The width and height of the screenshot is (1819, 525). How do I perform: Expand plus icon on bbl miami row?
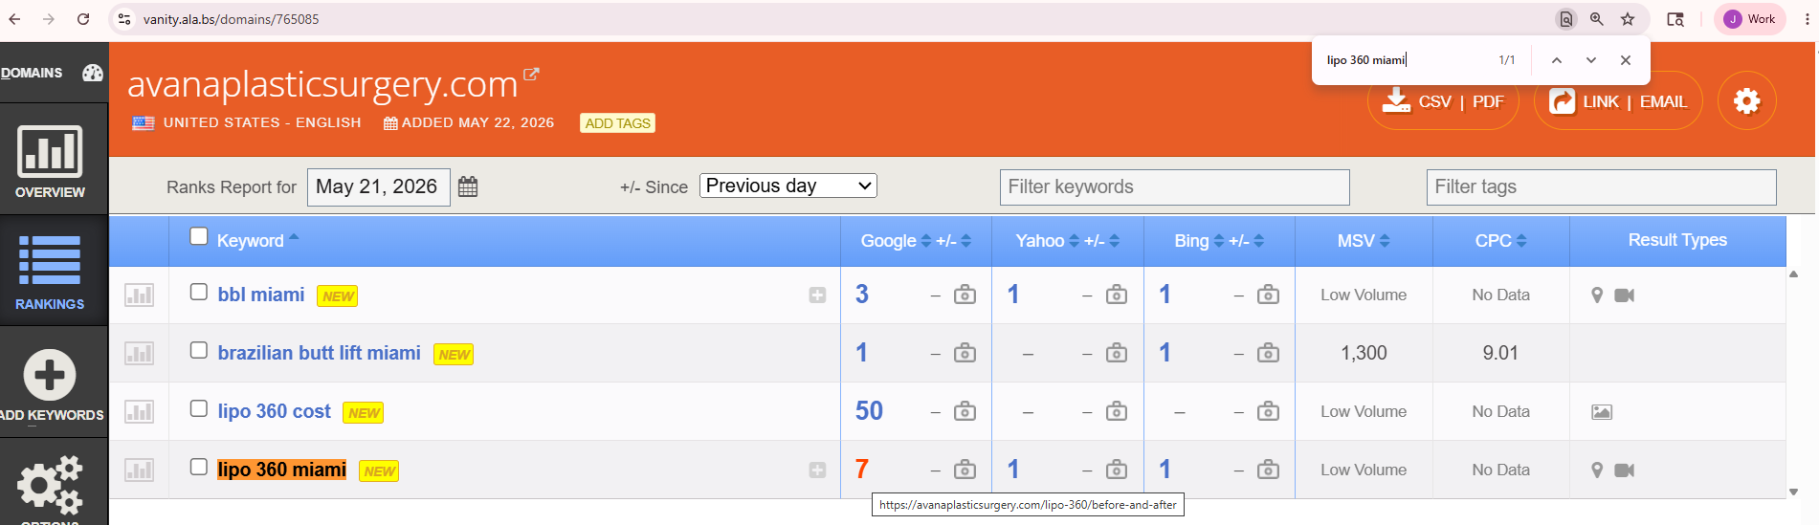coord(817,295)
